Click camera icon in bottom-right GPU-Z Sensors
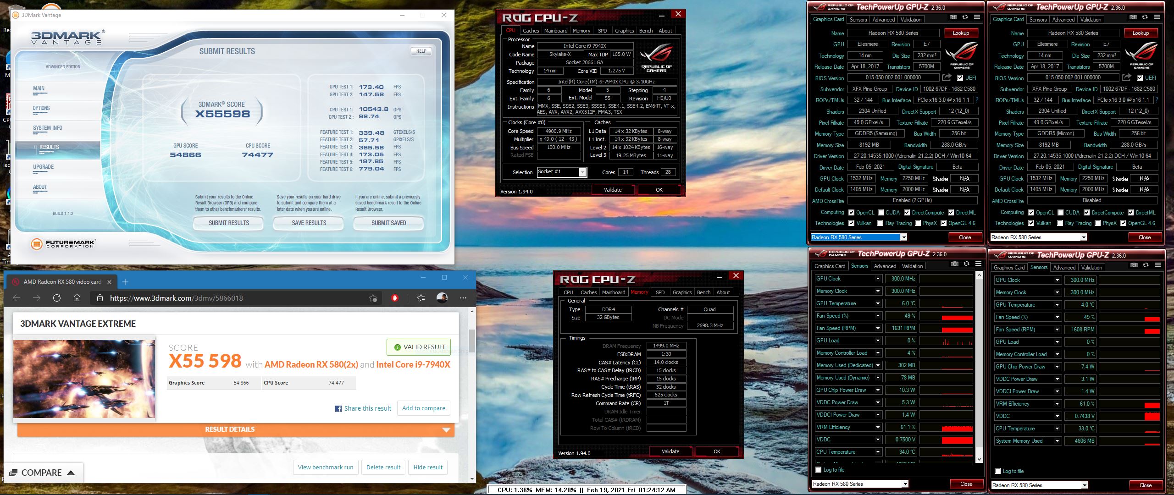The height and width of the screenshot is (495, 1174). coord(1134,265)
